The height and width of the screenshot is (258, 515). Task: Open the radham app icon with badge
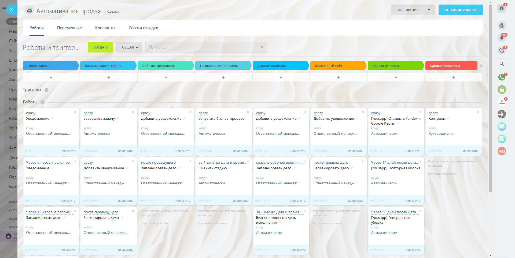point(502,102)
